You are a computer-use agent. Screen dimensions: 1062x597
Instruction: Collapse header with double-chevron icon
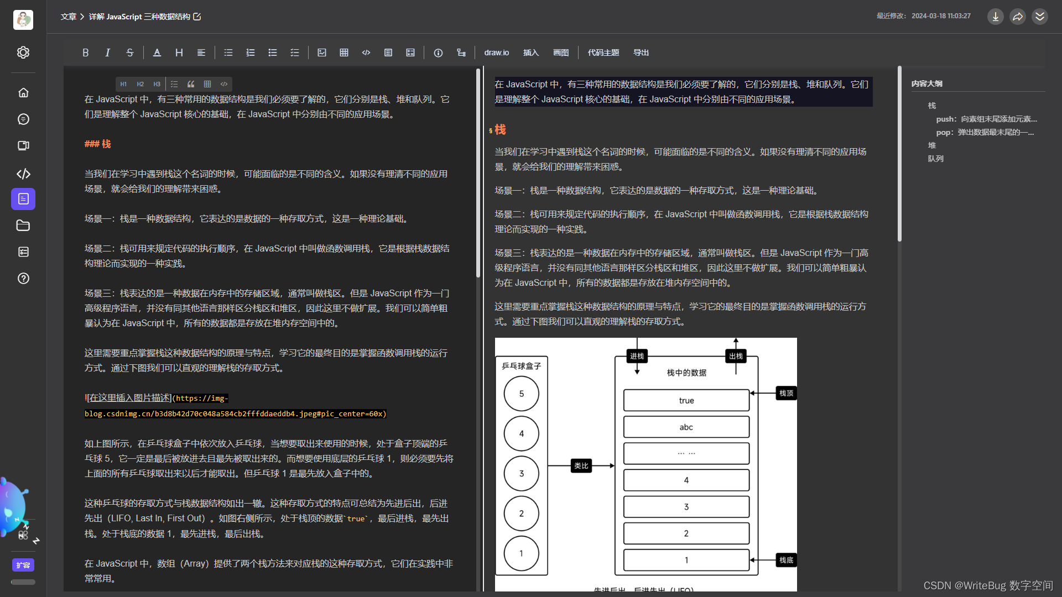[x=1040, y=17]
